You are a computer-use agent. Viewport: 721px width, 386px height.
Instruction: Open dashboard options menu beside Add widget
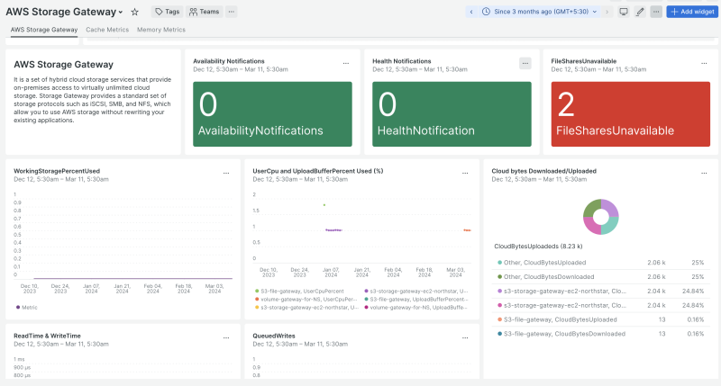tap(656, 12)
